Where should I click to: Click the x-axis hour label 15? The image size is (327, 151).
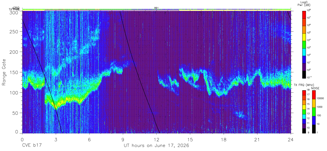click(190, 139)
